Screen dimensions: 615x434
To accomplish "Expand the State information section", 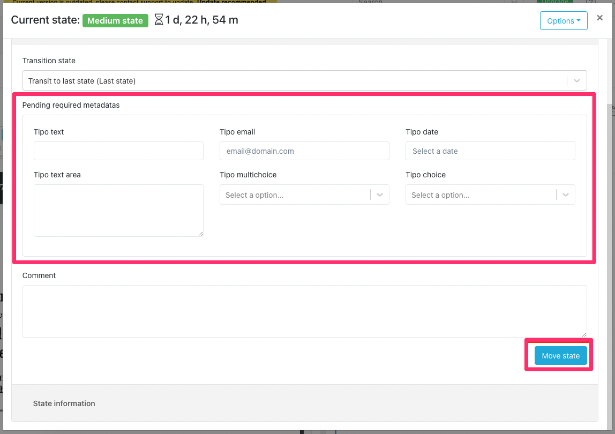I will tap(64, 403).
